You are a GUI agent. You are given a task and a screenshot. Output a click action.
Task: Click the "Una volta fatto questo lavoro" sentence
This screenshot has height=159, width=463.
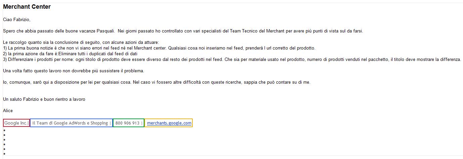[x=74, y=71]
